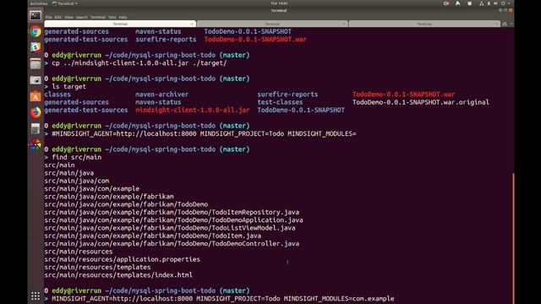
Task: Open the Terminal menu in menu bar
Action: pos(98,17)
